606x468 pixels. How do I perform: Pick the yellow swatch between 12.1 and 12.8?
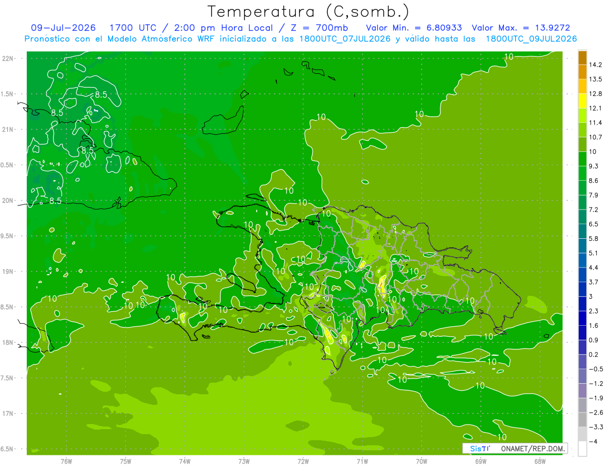pyautogui.click(x=582, y=101)
